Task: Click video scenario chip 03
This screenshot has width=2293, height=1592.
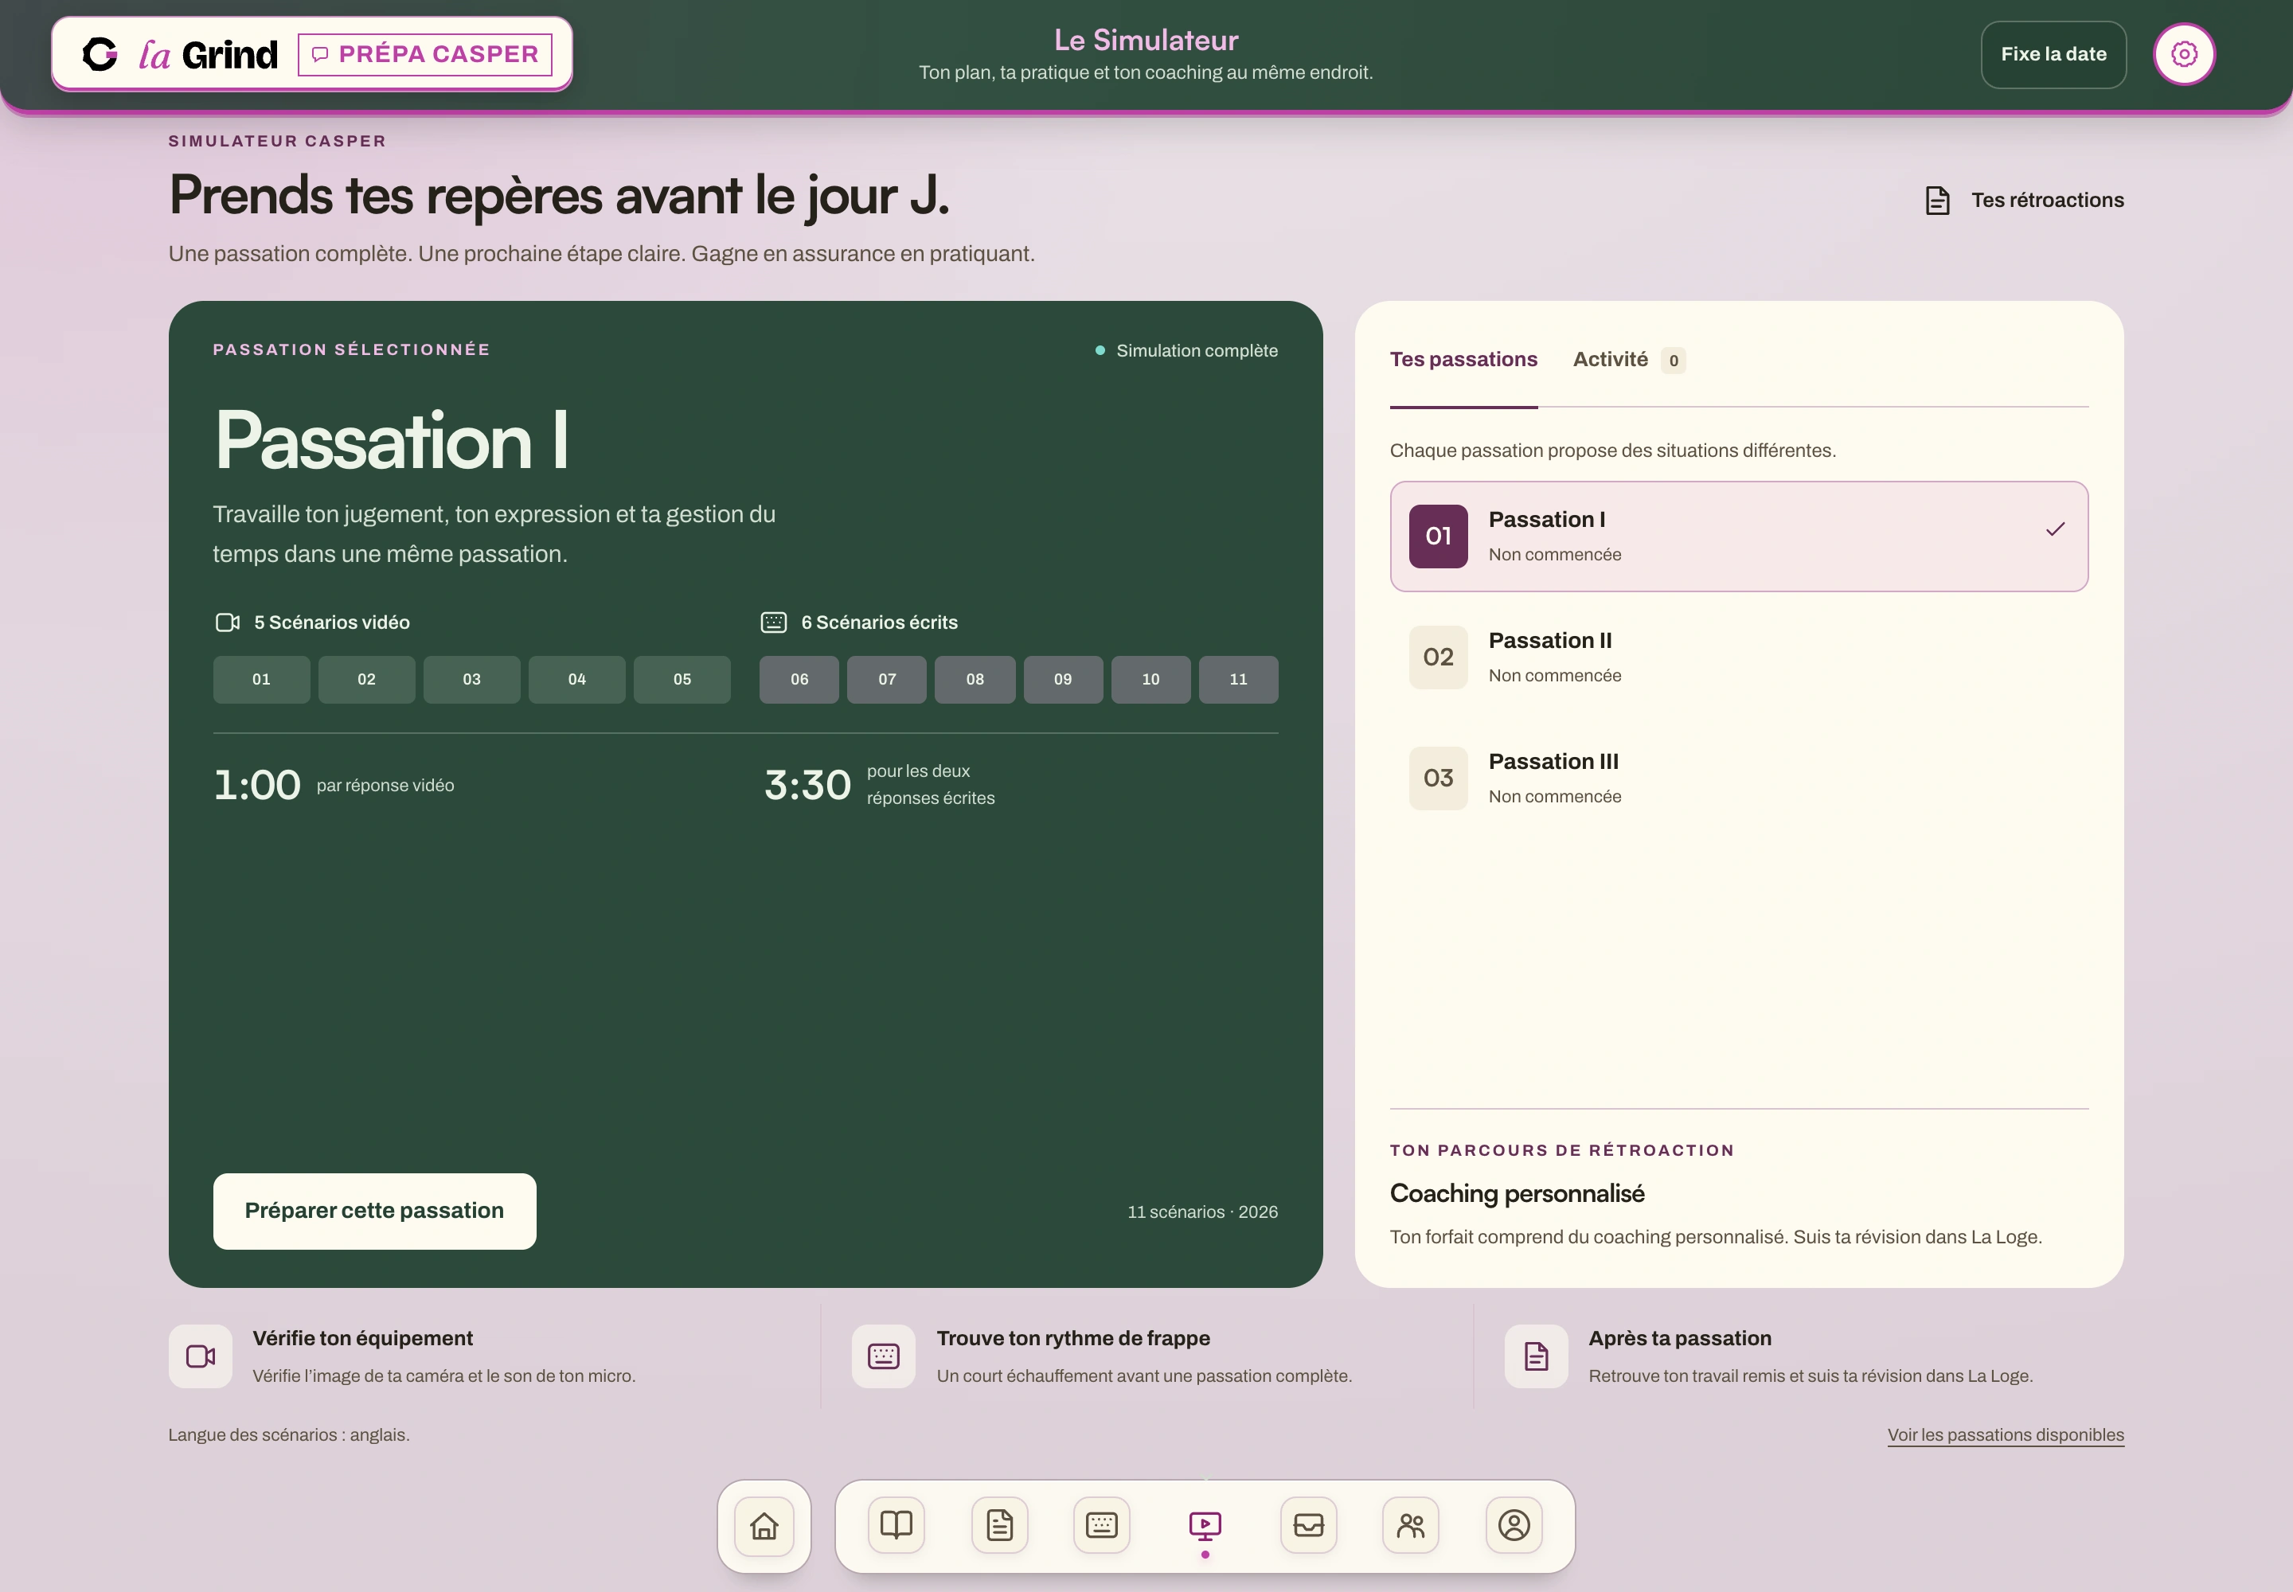Action: (x=472, y=681)
